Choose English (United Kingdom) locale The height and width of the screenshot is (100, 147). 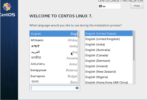tap(109, 39)
